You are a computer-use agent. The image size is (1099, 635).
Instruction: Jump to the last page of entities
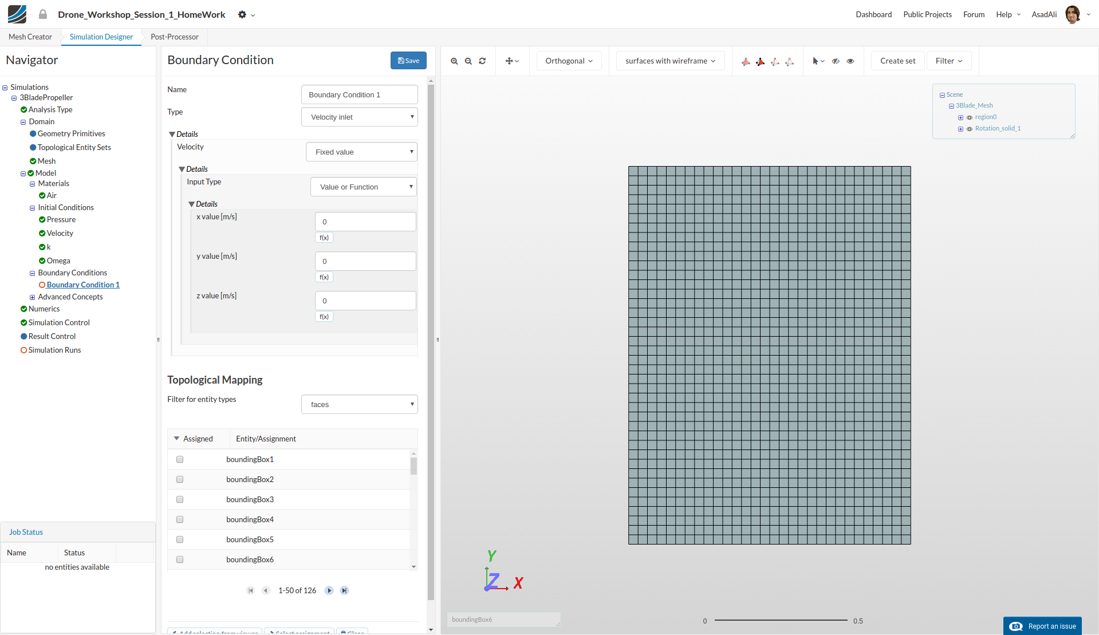[344, 590]
